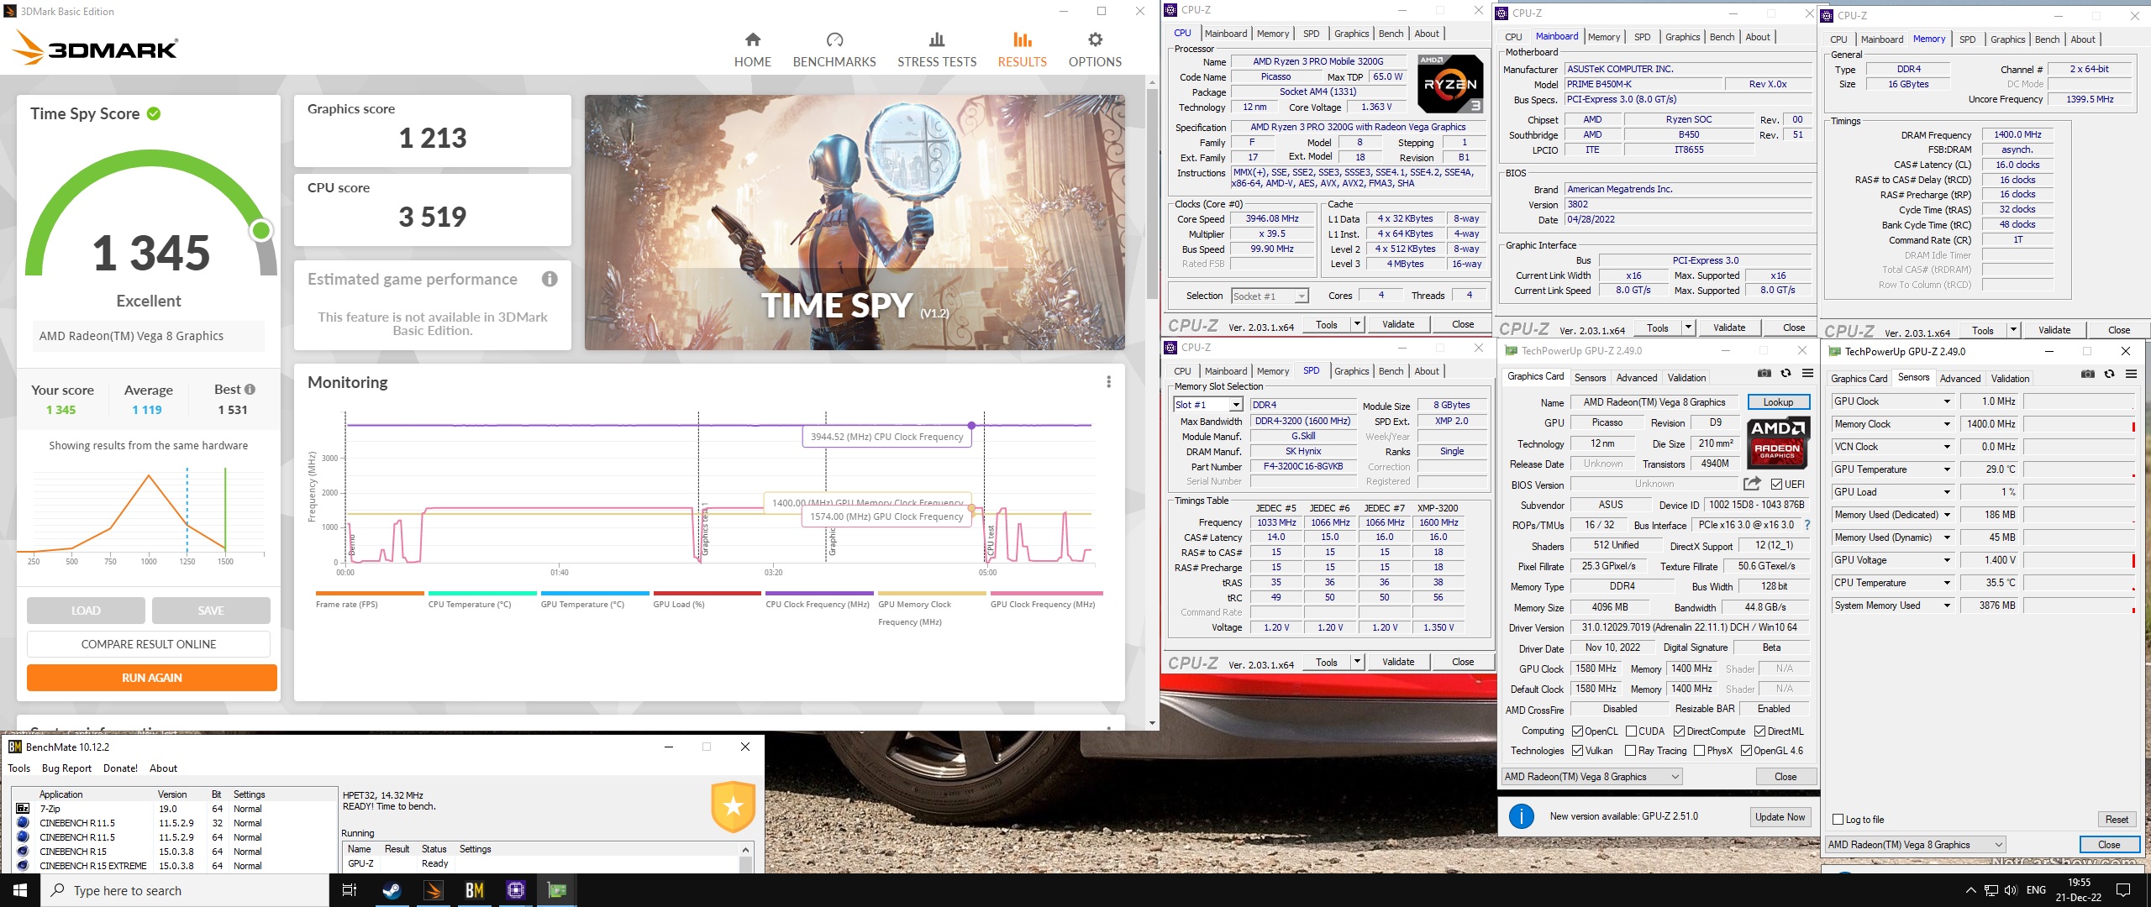Toggle the Ray Tracing checkbox
This screenshot has width=2151, height=907.
coord(1630,751)
